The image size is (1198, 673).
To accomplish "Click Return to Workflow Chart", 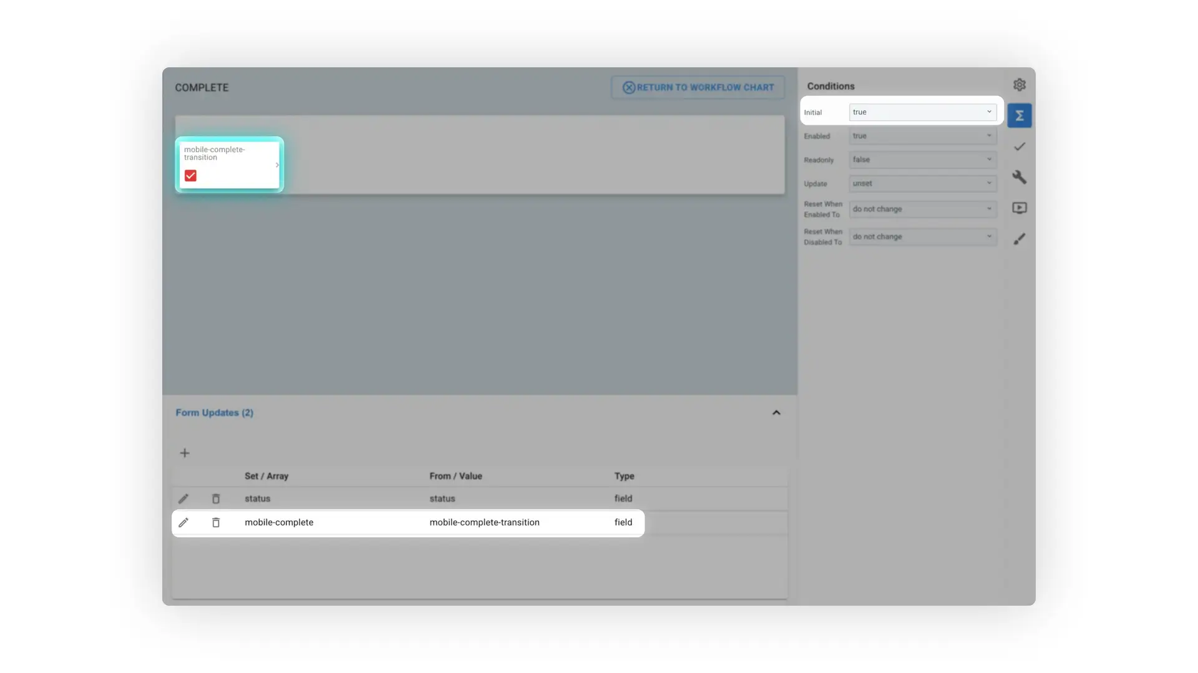I will [x=697, y=87].
